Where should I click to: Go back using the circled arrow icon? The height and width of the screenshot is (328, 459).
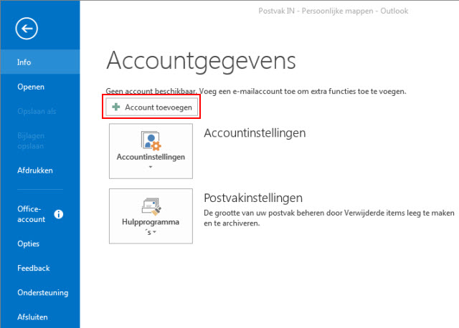(x=27, y=29)
